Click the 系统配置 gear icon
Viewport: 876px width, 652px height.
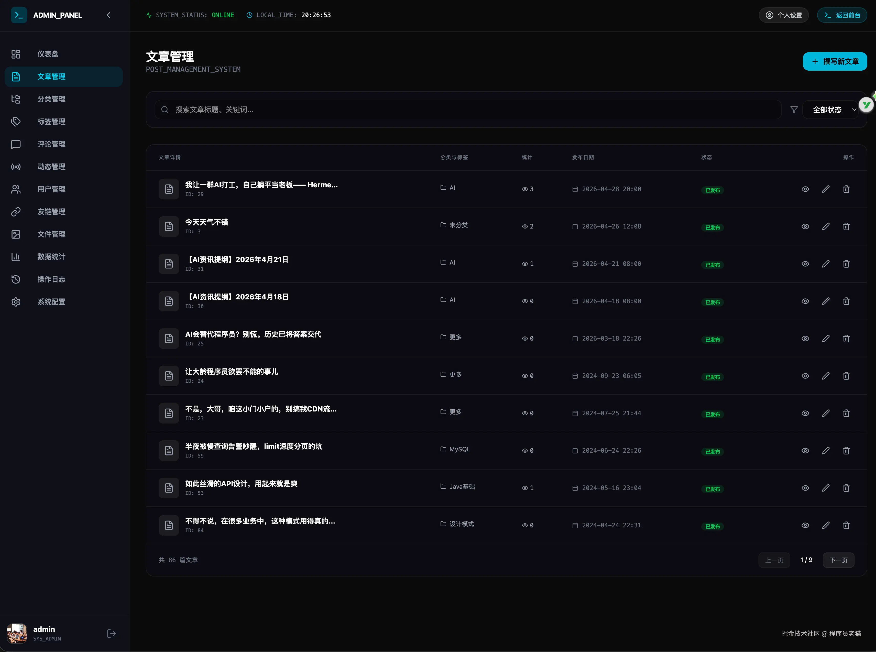[16, 301]
